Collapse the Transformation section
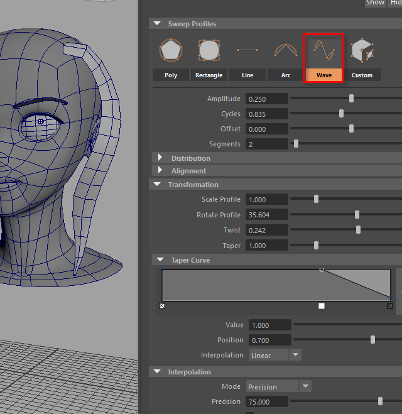The width and height of the screenshot is (402, 414). (157, 184)
